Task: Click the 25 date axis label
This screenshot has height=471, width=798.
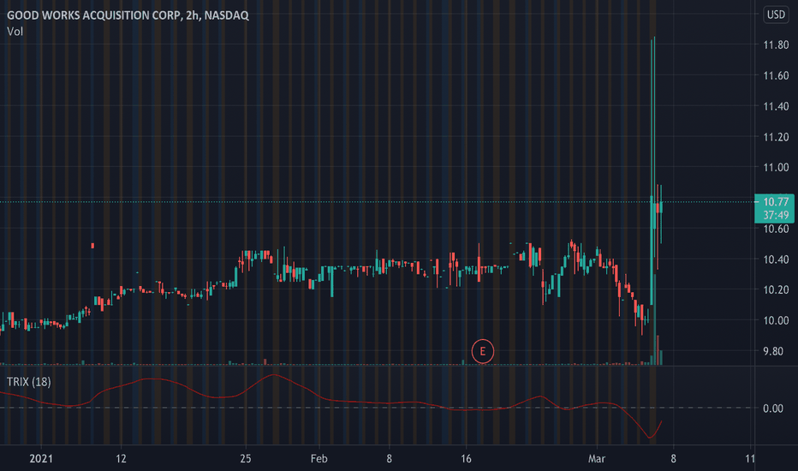Action: (x=245, y=459)
